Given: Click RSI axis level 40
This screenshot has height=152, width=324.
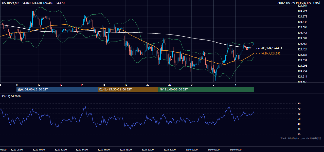Looking at the screenshot, I should [x=299, y=124].
